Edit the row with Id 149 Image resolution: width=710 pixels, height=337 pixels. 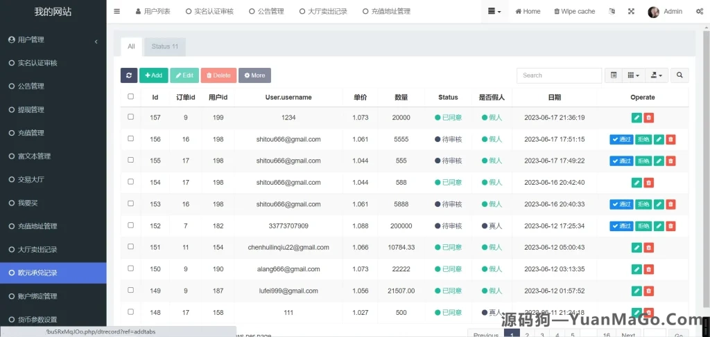637,291
